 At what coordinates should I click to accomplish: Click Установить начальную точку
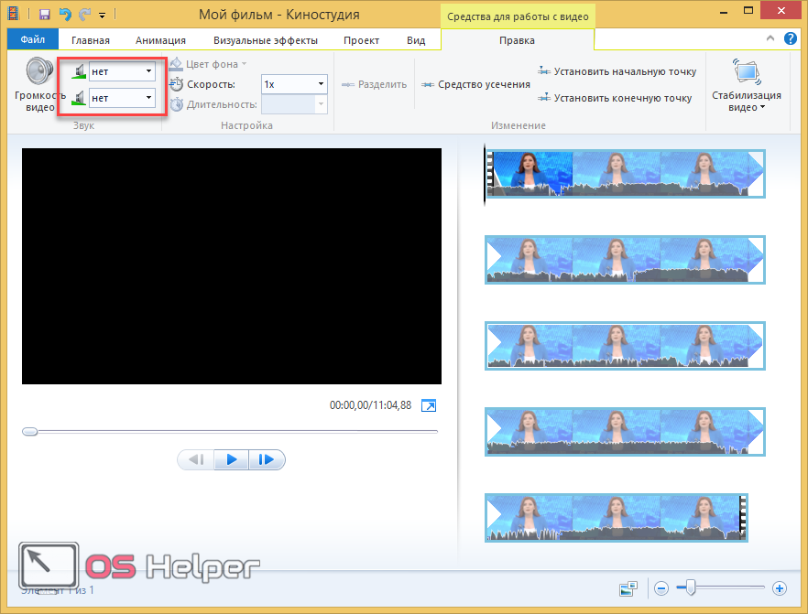(x=617, y=71)
